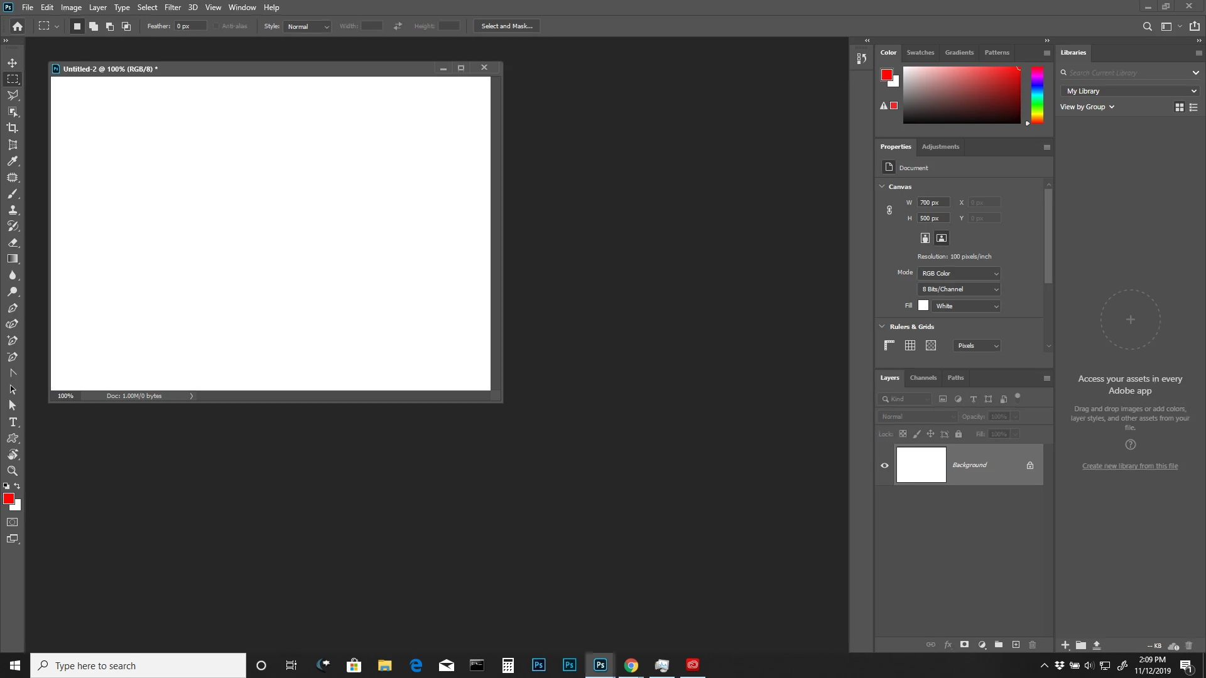Click the Select and Mask button
This screenshot has height=678, width=1206.
coord(506,26)
